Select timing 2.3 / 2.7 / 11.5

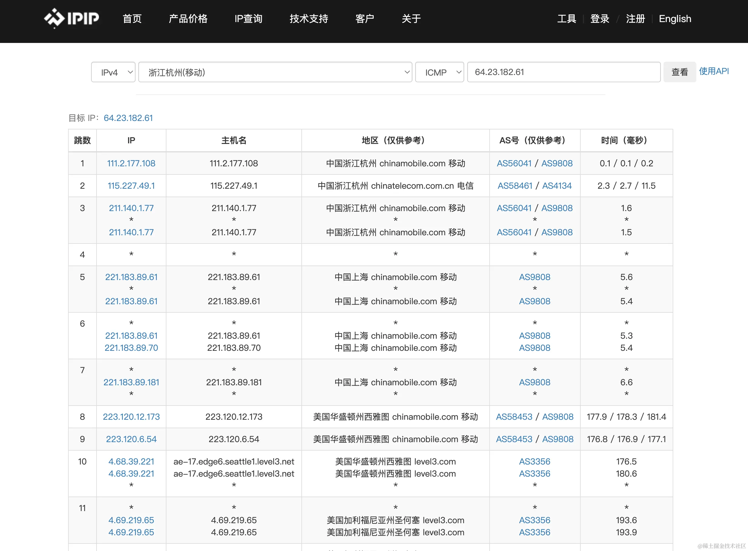626,186
